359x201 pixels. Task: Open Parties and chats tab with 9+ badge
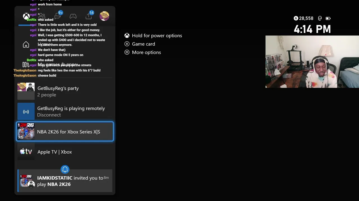point(58,16)
